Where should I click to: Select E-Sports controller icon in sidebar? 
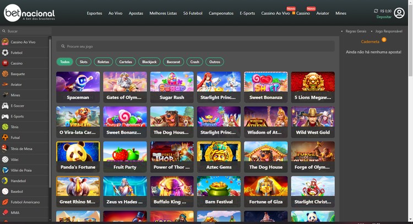coord(5,116)
